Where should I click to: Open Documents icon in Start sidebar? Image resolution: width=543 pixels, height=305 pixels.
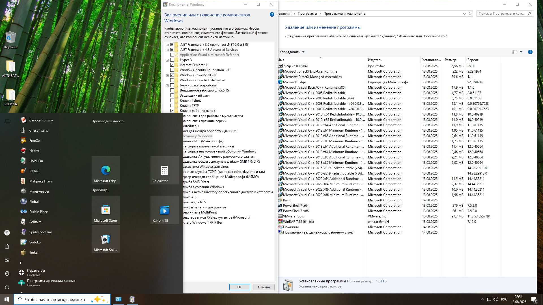tap(7, 246)
